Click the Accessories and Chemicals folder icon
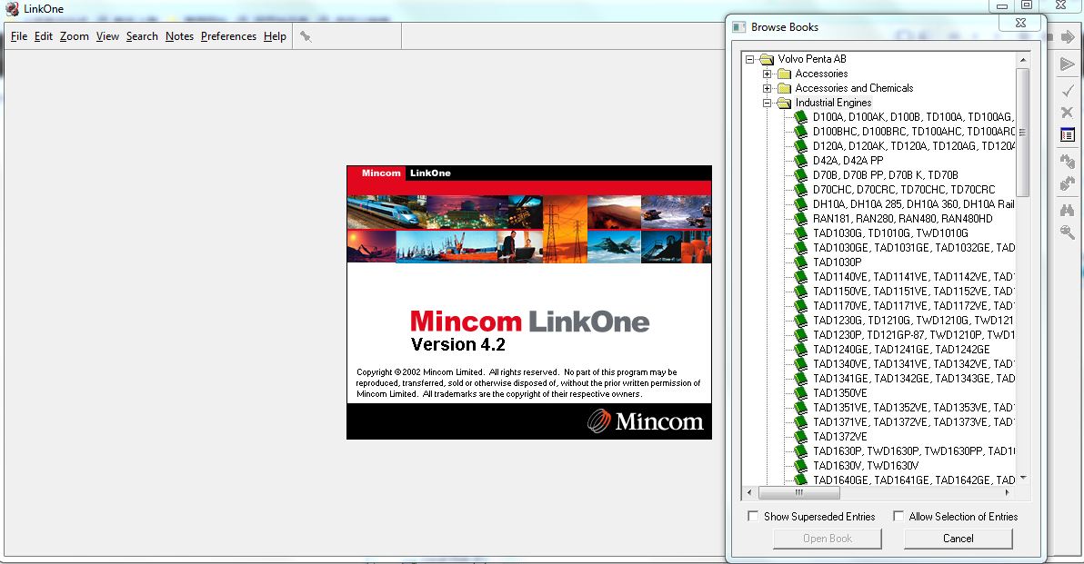This screenshot has width=1084, height=564. pos(784,88)
